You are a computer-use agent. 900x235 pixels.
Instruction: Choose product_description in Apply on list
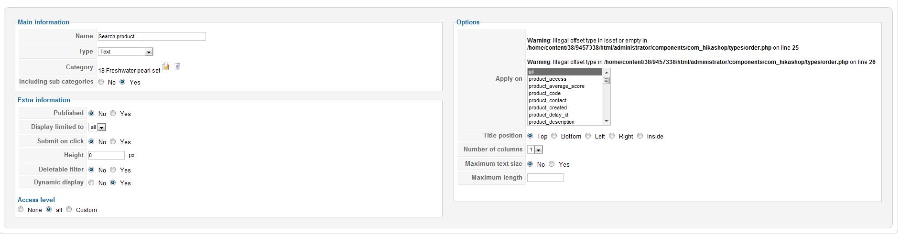point(552,122)
